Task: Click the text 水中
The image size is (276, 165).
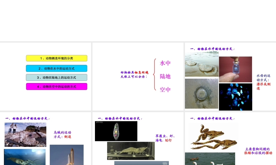Action: pyautogui.click(x=165, y=63)
